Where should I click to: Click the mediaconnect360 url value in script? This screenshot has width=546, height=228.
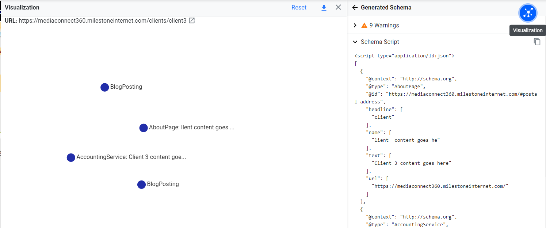tap(440, 186)
